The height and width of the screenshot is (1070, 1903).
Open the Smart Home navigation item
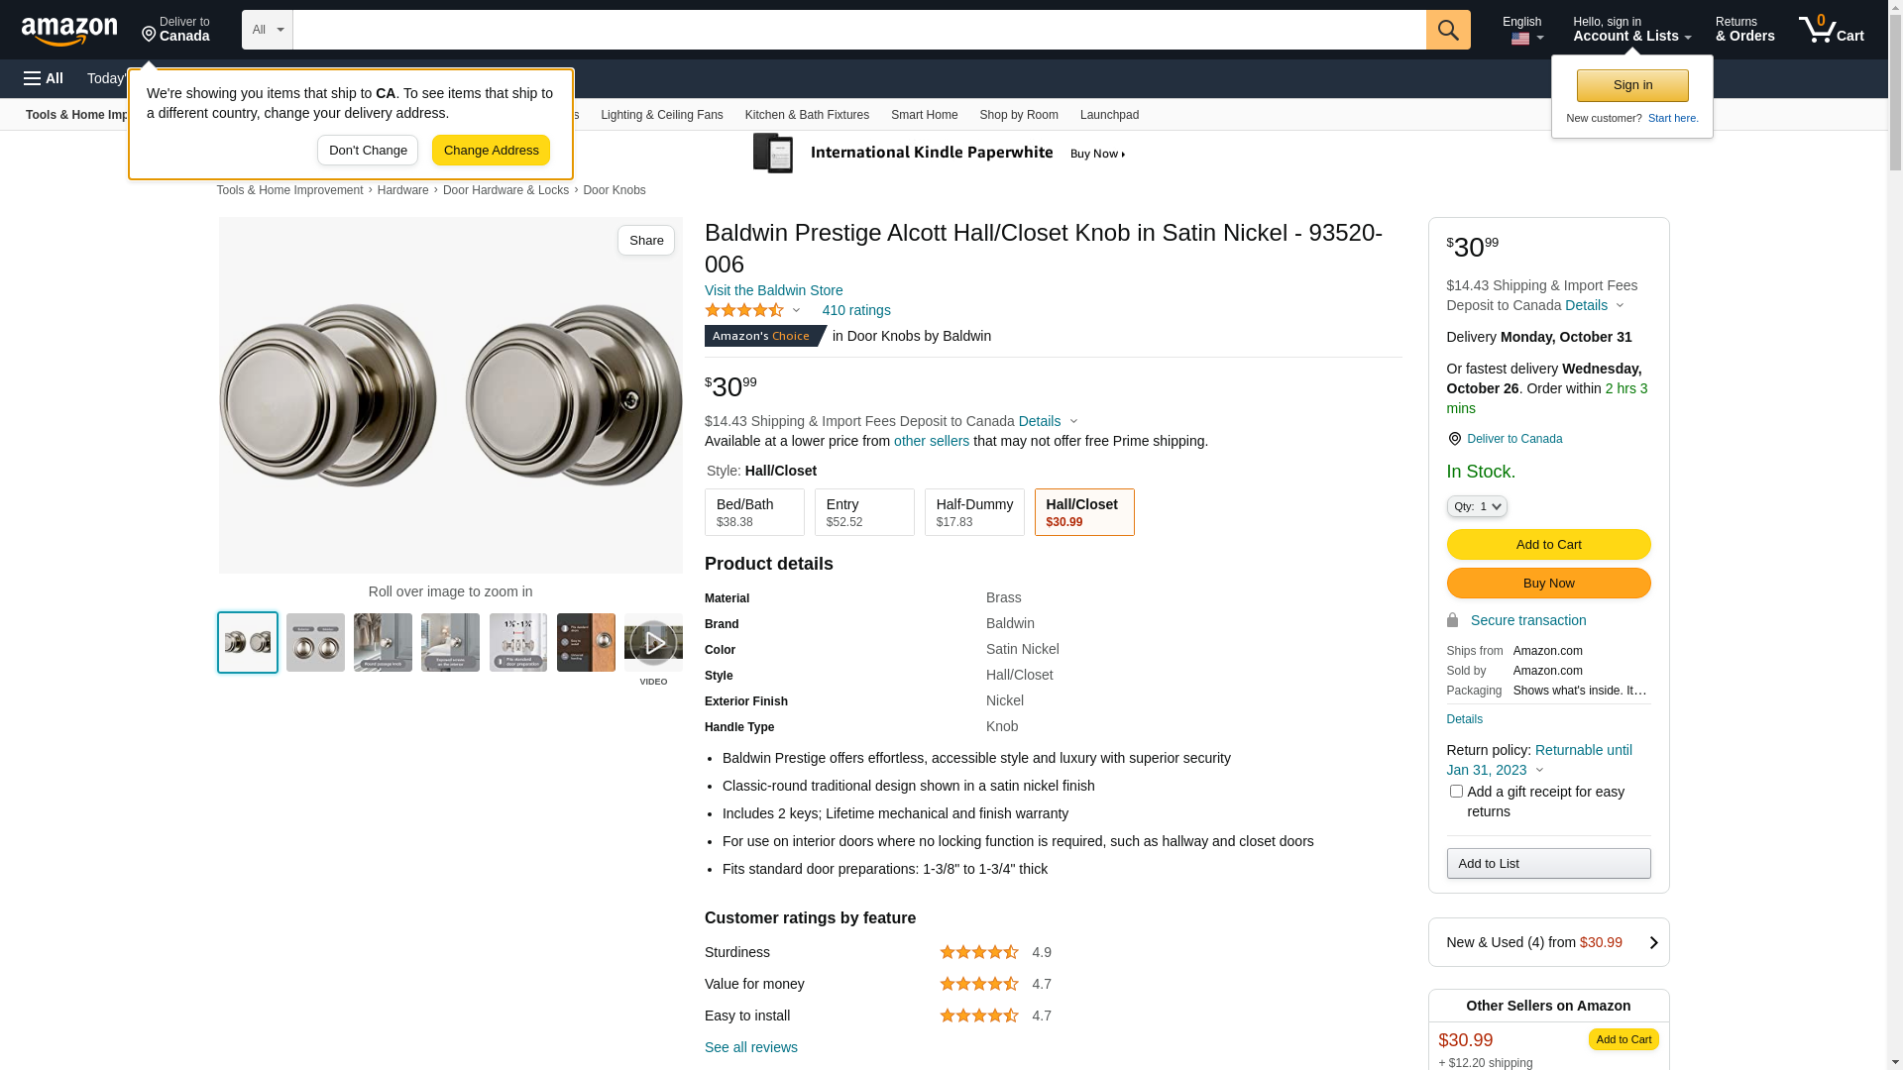(x=924, y=115)
